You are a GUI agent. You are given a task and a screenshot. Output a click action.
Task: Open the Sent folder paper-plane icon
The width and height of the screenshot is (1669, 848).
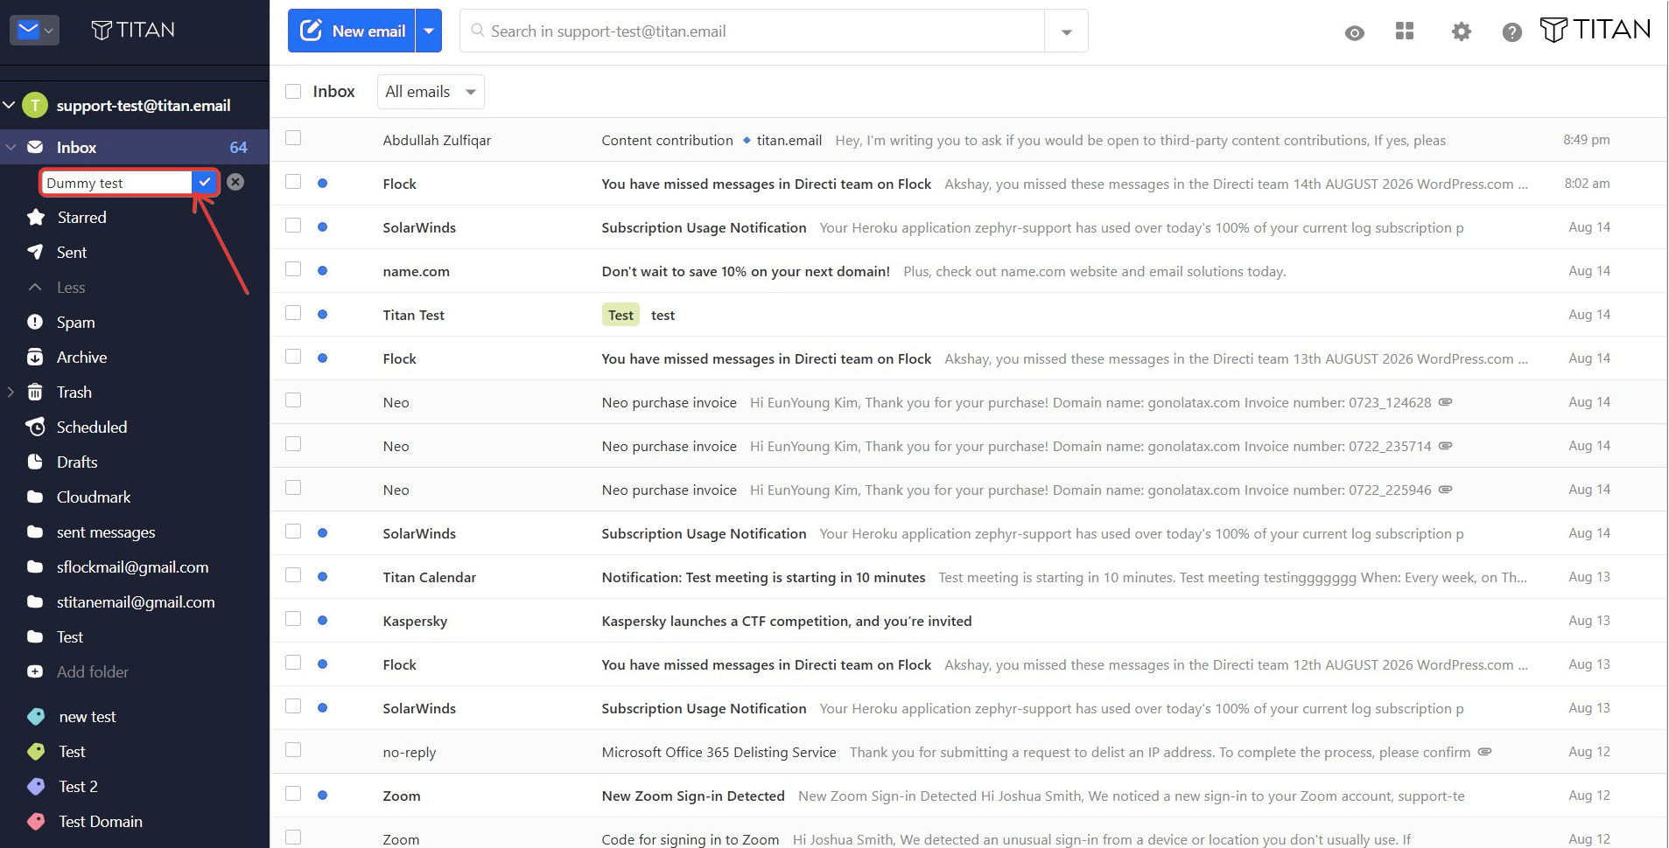click(x=35, y=252)
